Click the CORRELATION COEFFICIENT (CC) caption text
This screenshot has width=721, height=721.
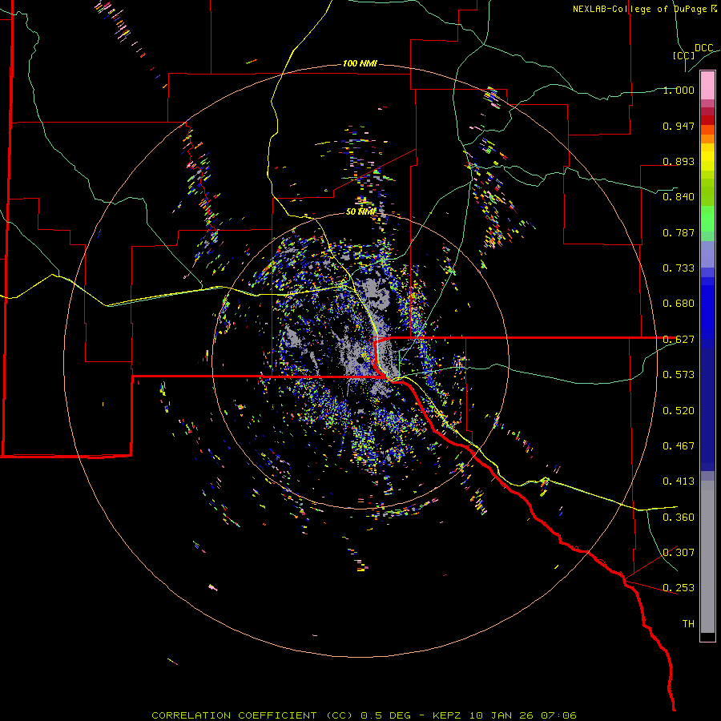pyautogui.click(x=252, y=715)
